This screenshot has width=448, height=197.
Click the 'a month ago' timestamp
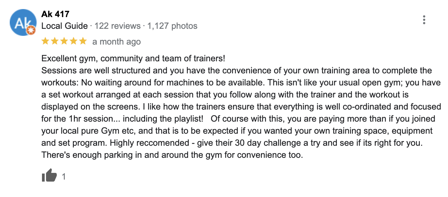click(x=117, y=42)
